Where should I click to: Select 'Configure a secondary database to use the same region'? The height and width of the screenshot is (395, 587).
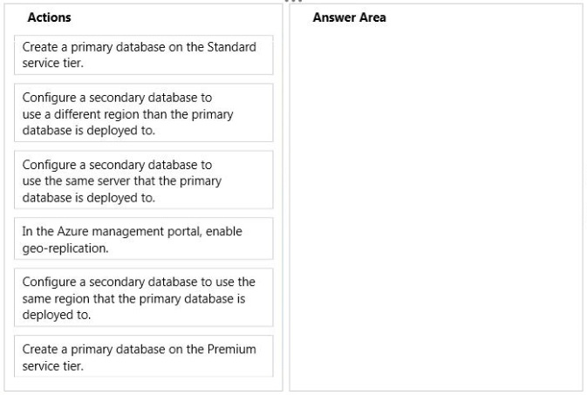[143, 297]
